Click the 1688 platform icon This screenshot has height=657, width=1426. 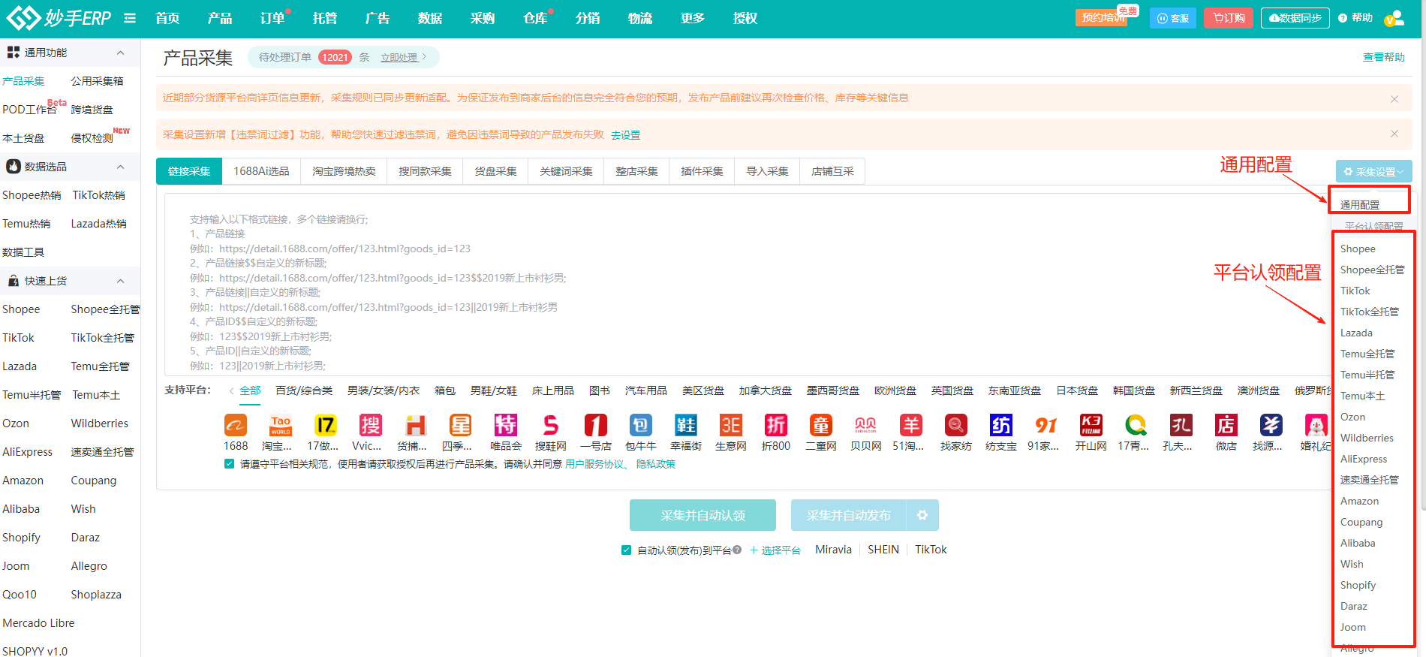tap(236, 425)
